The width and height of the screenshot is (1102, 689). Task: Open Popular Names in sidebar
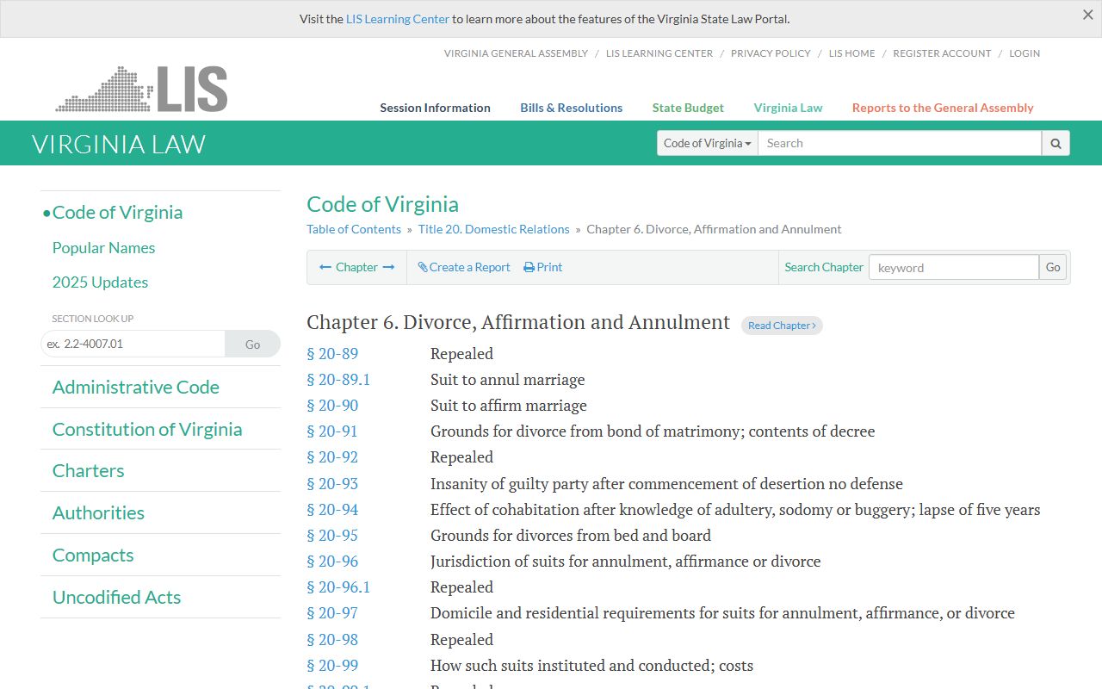tap(103, 247)
